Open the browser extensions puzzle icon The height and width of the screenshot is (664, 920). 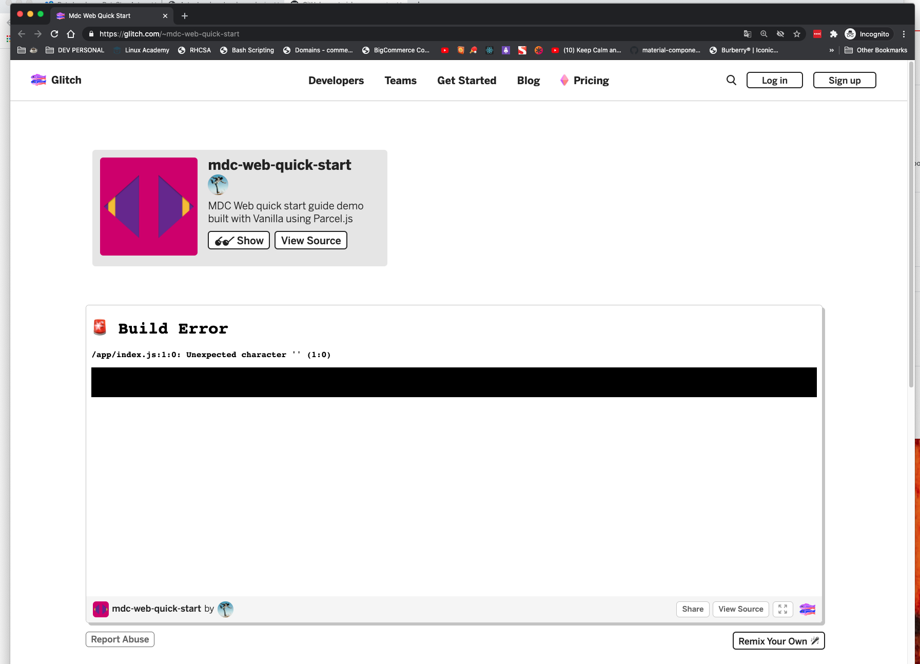[833, 34]
